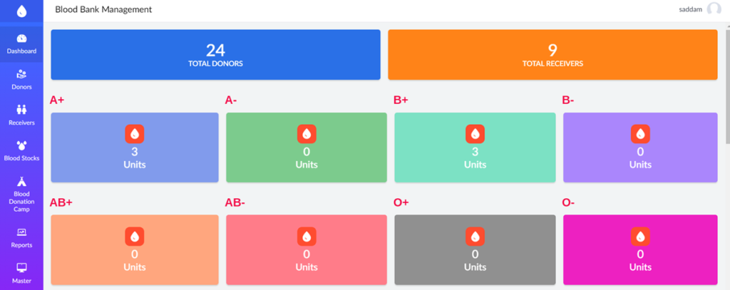Viewport: 730px width, 290px height.
Task: Click the blood drop icon in A+ card
Action: (135, 133)
